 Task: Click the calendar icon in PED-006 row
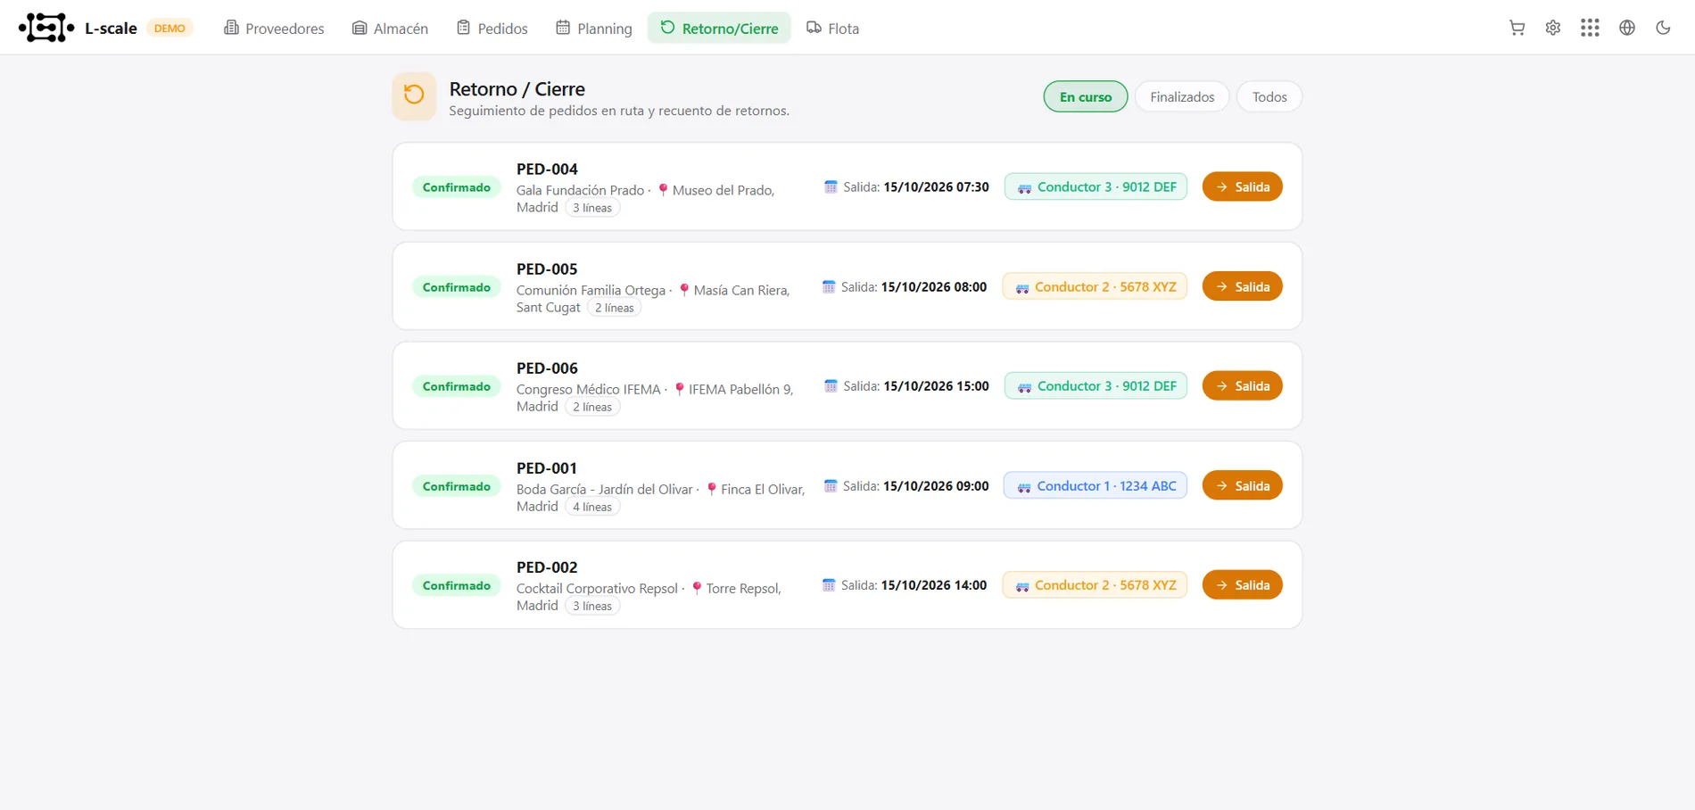coord(831,386)
